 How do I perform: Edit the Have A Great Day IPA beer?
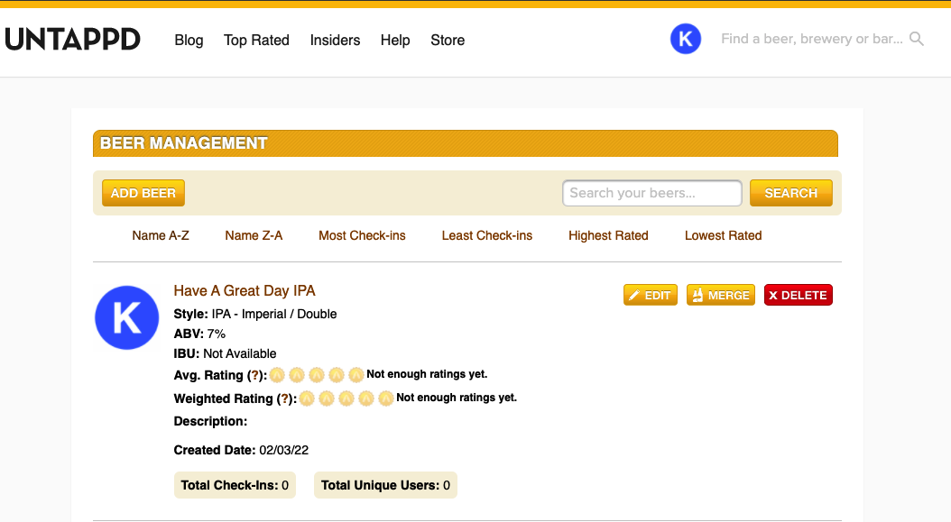(x=650, y=296)
